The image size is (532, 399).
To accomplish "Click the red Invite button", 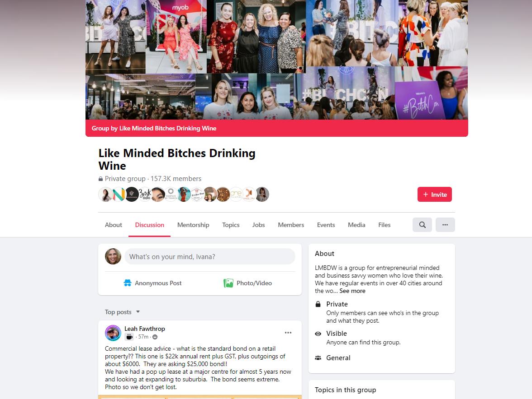I will [435, 194].
